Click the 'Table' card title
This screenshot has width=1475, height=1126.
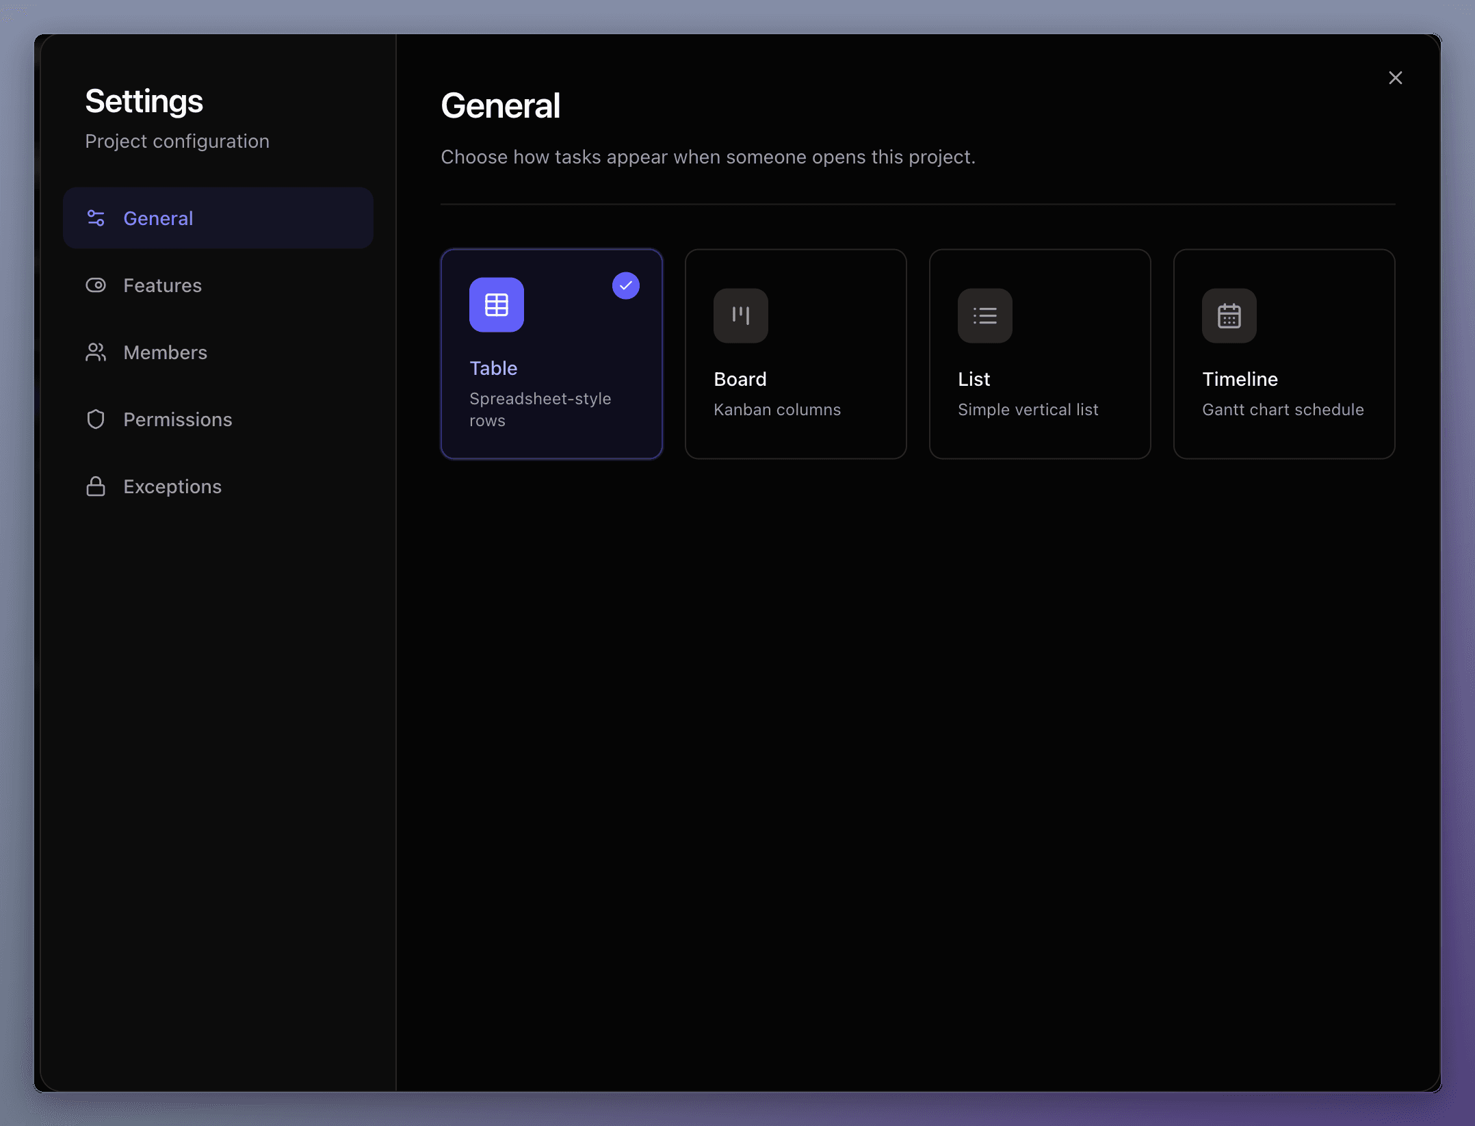[x=493, y=368]
